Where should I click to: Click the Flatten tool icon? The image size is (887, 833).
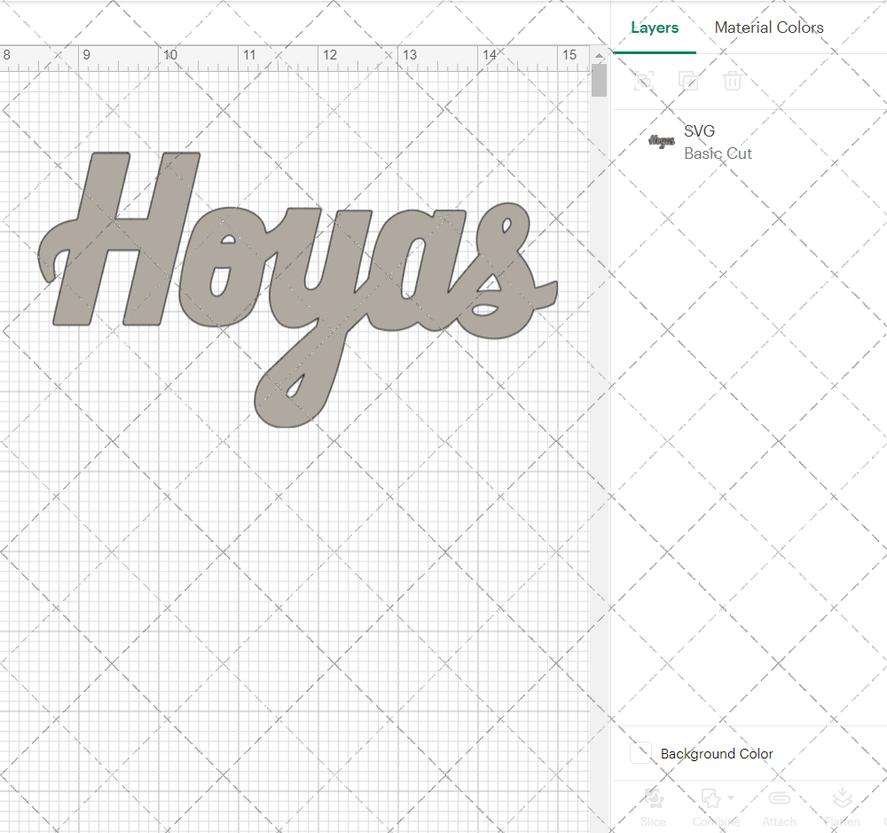tap(843, 798)
